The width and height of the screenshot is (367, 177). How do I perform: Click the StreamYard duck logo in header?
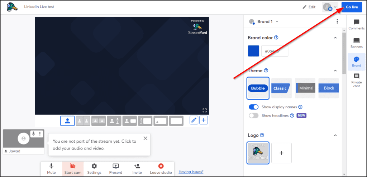pos(13,7)
